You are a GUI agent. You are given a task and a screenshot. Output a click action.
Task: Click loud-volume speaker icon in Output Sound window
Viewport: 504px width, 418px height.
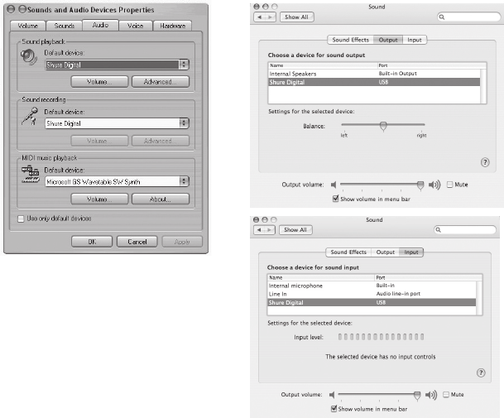click(x=434, y=185)
